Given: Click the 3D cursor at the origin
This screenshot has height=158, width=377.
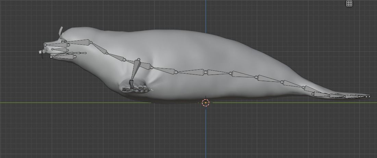Looking at the screenshot, I should [x=205, y=103].
